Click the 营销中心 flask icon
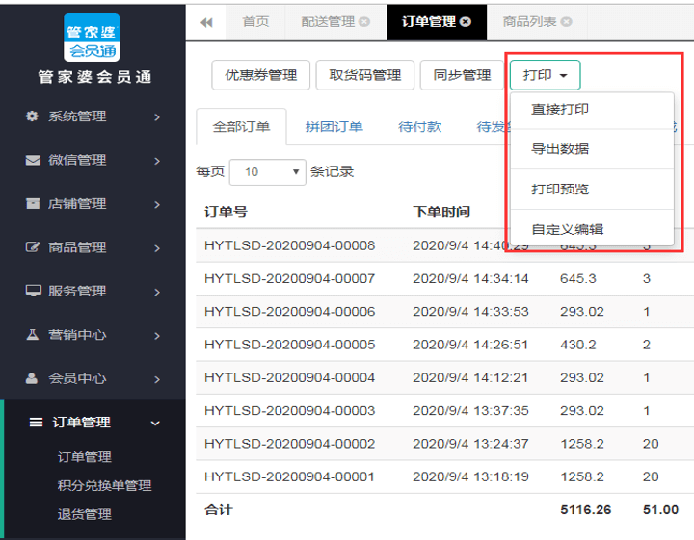Screen dimensions: 694x540 tap(32, 335)
